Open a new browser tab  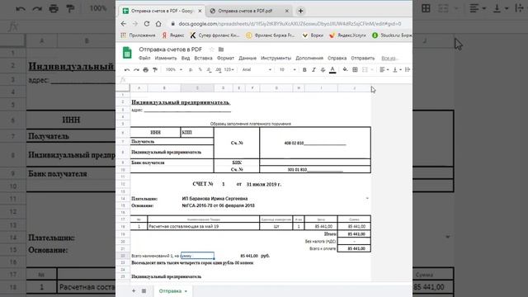(300, 11)
